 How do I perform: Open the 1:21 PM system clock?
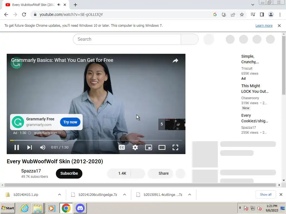pyautogui.click(x=272, y=208)
